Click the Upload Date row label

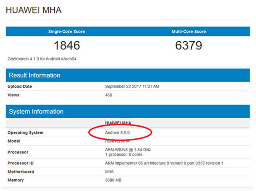tap(20, 86)
